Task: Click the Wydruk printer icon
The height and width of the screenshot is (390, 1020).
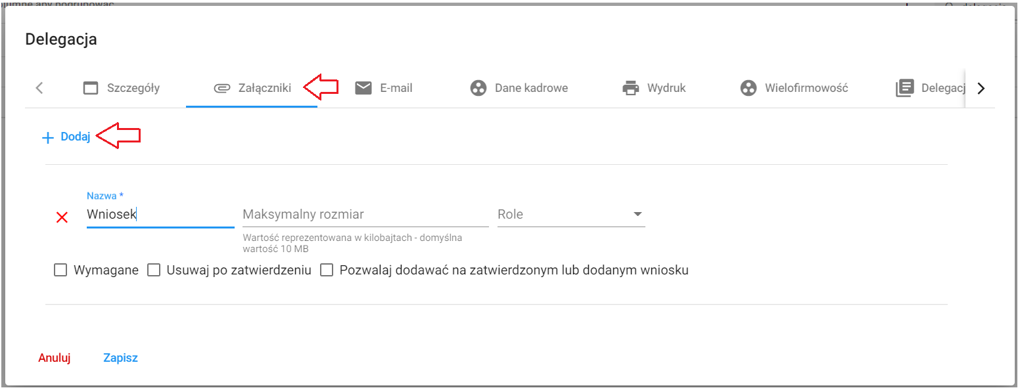Action: click(630, 88)
